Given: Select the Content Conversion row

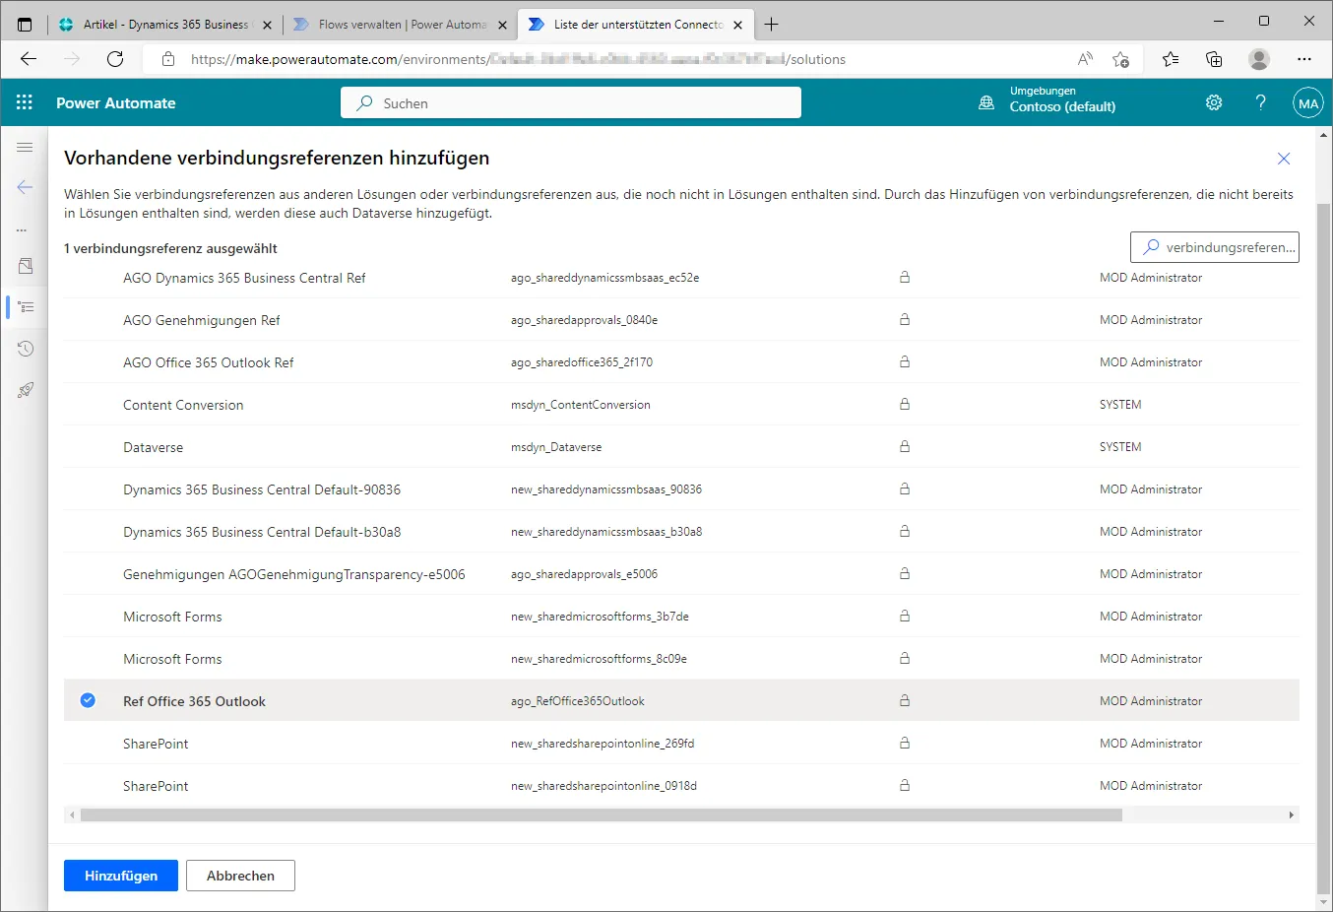Looking at the screenshot, I should (681, 405).
